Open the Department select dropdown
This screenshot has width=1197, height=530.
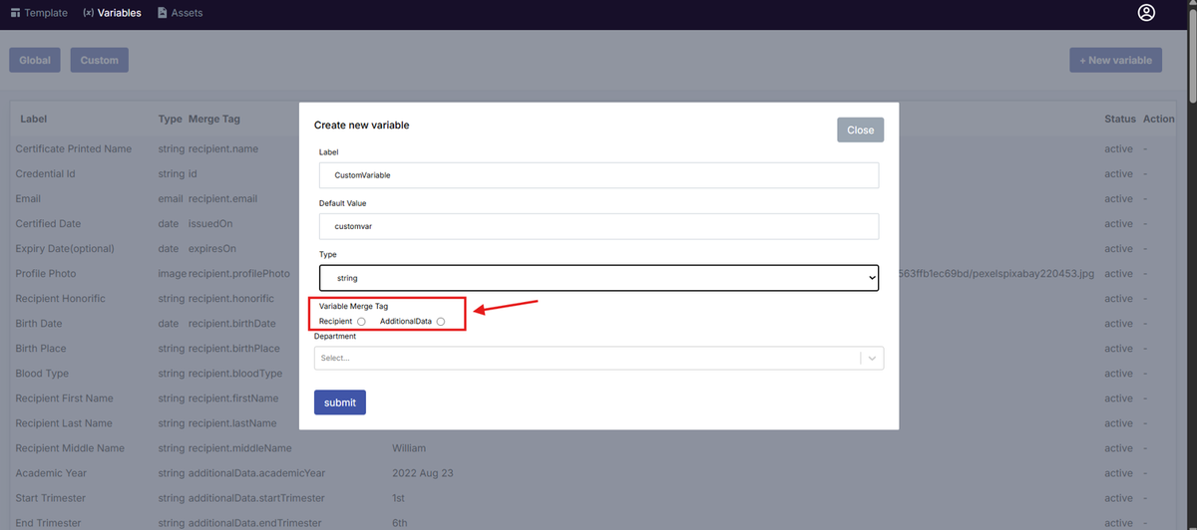coord(598,358)
